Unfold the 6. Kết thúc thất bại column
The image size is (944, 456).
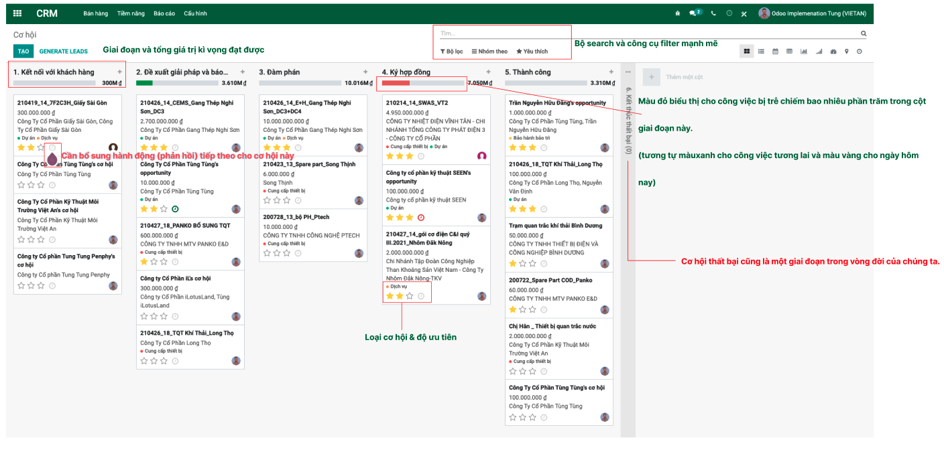pos(628,121)
